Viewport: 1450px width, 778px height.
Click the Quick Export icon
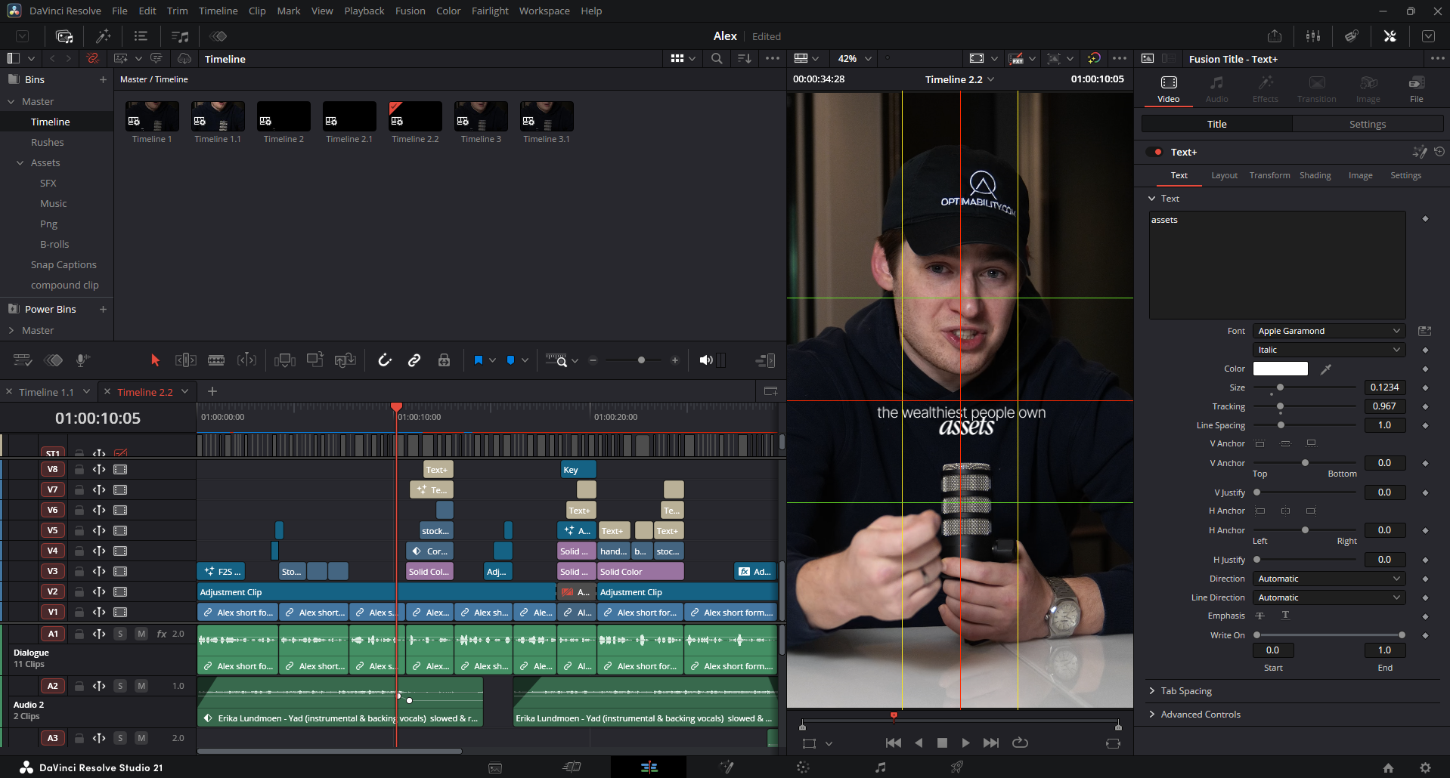(x=1275, y=36)
